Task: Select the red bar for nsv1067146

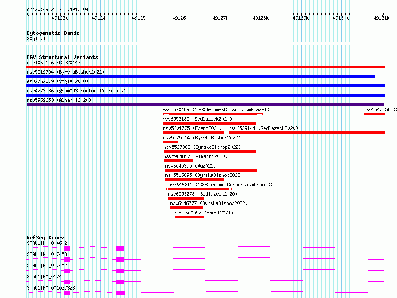Action: (205, 67)
